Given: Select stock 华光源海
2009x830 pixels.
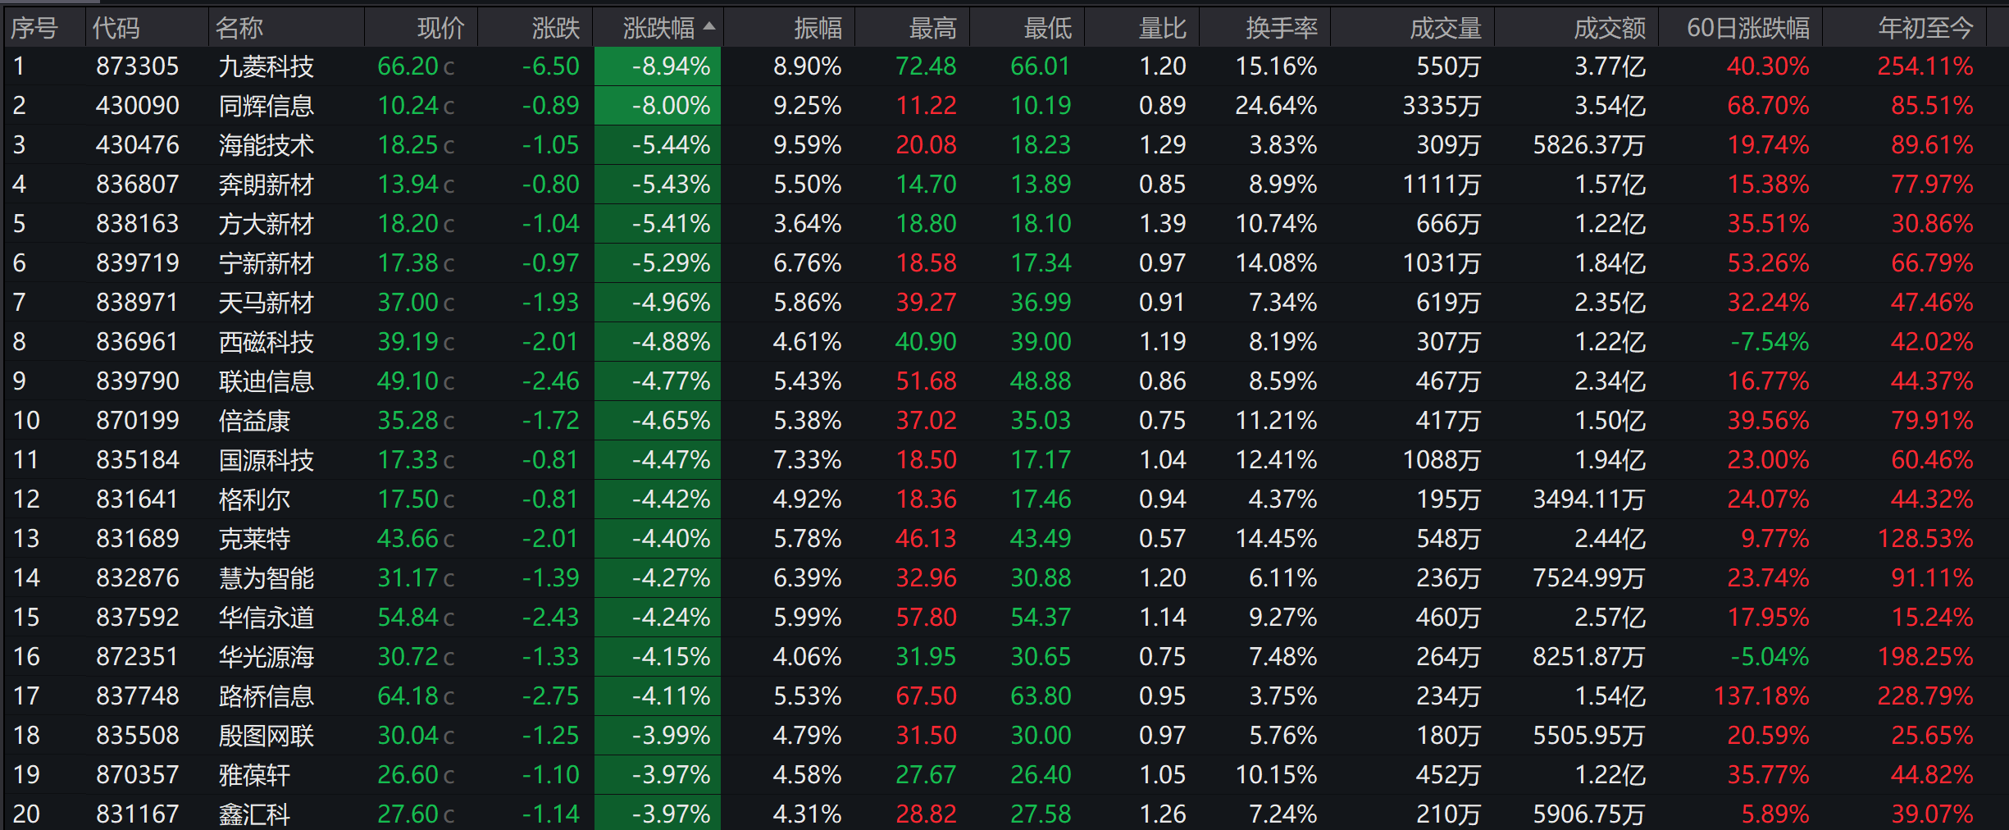Looking at the screenshot, I should click(x=266, y=657).
